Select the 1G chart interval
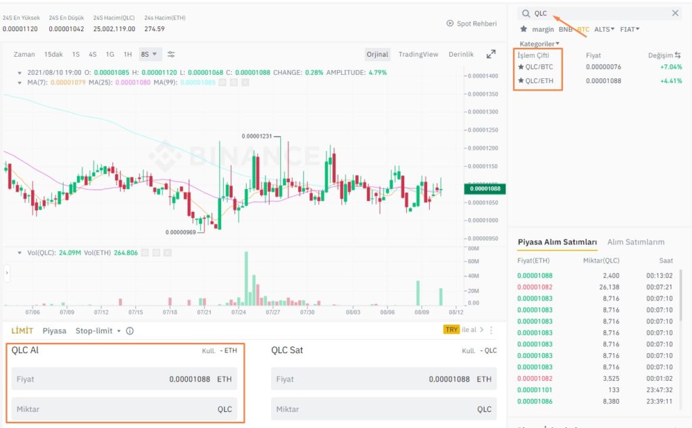Screen dimensions: 692x428 (110, 54)
